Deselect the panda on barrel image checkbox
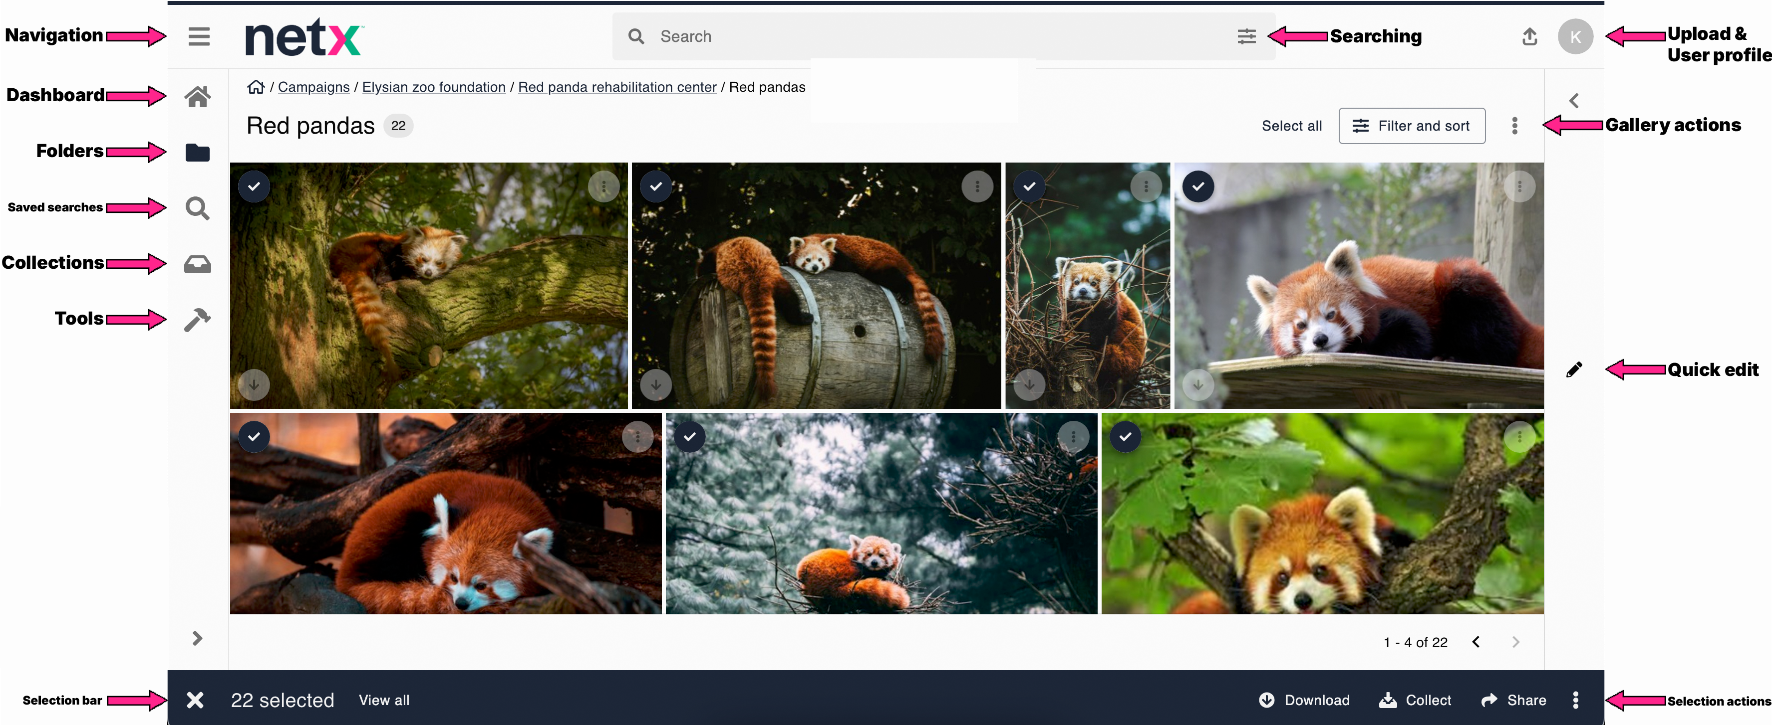The image size is (1772, 725). click(x=655, y=187)
